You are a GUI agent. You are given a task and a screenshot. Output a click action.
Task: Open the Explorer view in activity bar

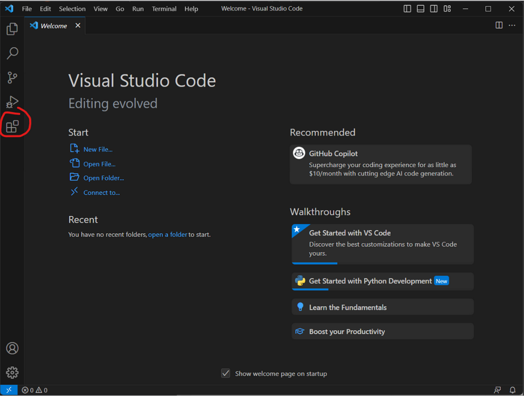[12, 29]
